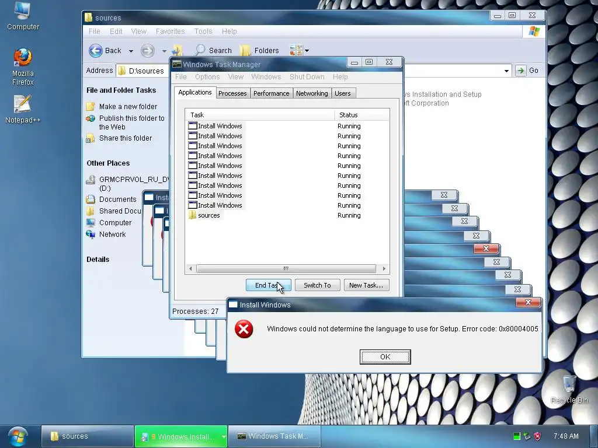This screenshot has width=598, height=448.
Task: Close the red-highlighted stacked Install Windows dialog
Action: point(486,249)
